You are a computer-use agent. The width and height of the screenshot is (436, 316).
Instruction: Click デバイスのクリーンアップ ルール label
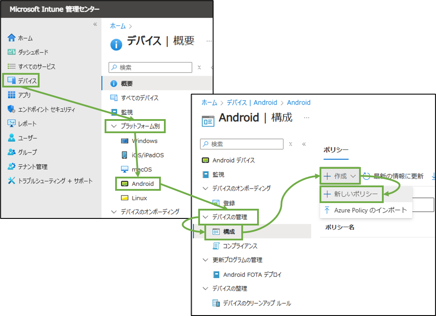(257, 303)
